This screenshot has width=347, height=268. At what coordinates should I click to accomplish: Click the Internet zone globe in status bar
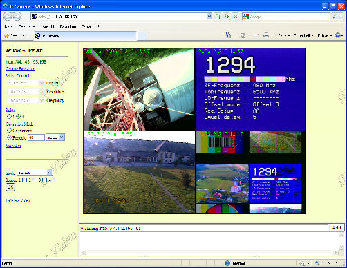coord(227,263)
